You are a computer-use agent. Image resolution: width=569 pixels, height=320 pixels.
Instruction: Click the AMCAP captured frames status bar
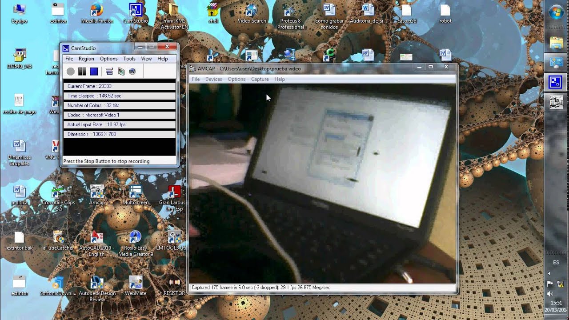pyautogui.click(x=323, y=288)
